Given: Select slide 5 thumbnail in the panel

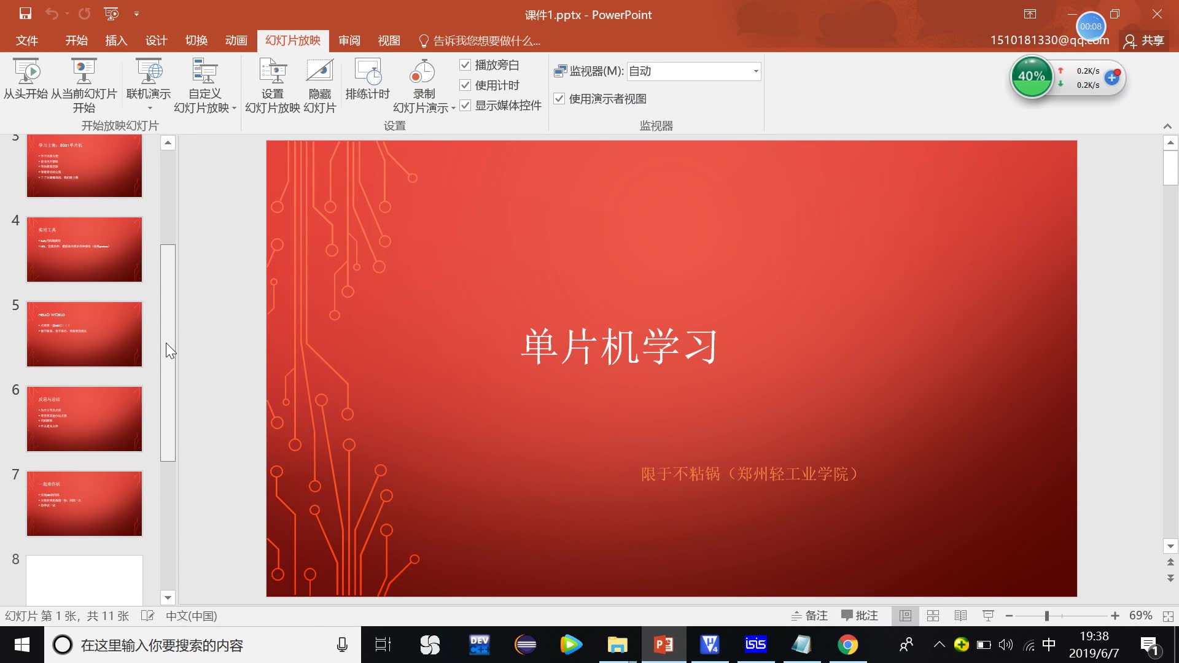Looking at the screenshot, I should pyautogui.click(x=84, y=334).
